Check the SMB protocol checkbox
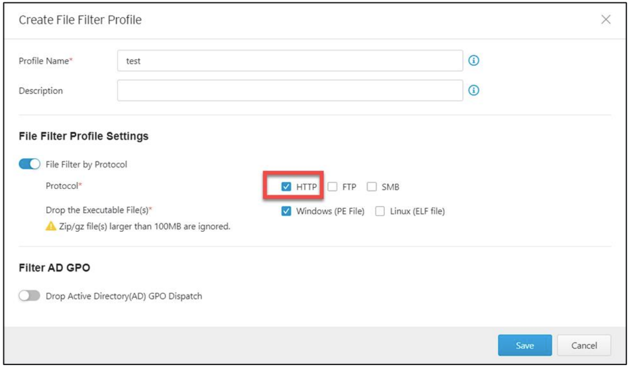The height and width of the screenshot is (367, 629). click(372, 187)
